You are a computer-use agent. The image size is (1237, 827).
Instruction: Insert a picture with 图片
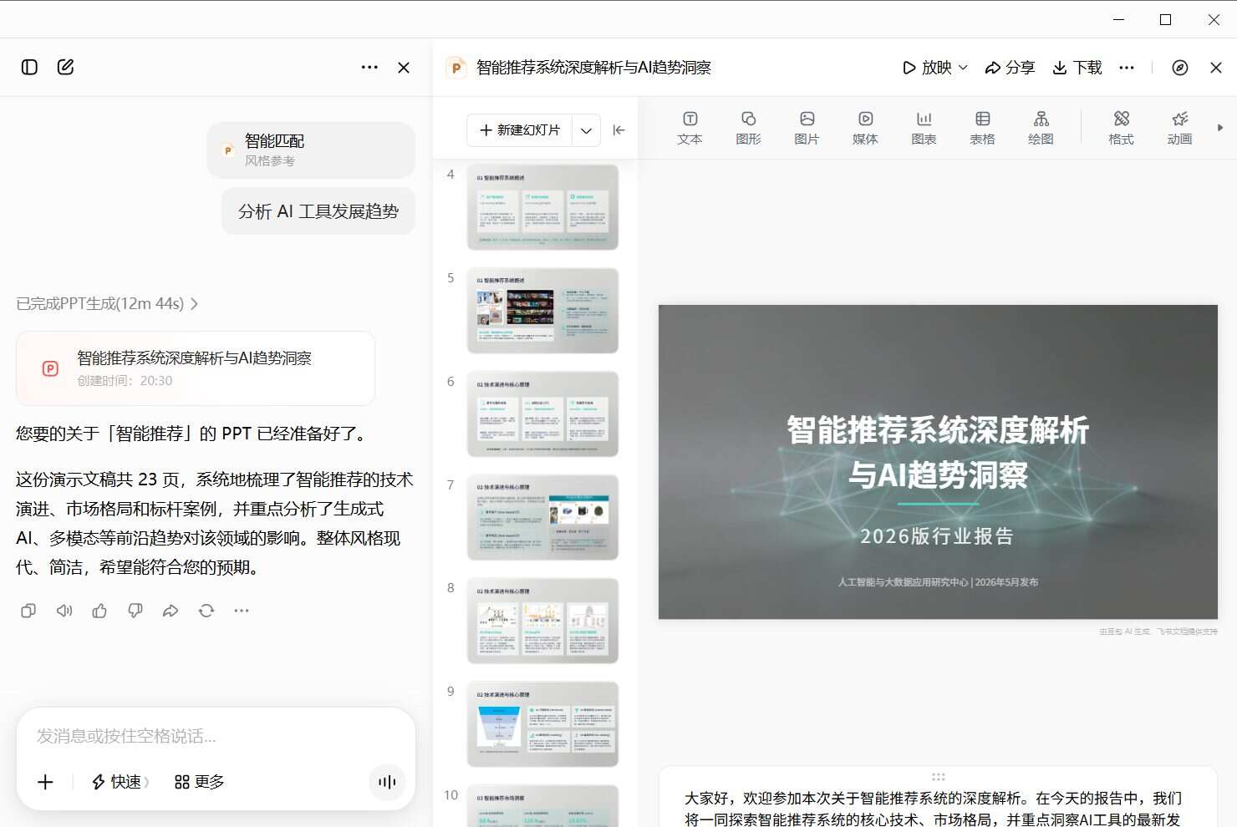coord(807,128)
